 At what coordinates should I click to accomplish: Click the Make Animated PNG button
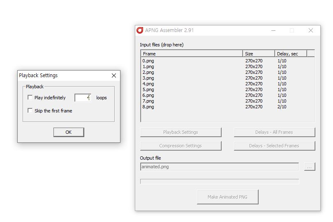point(228,197)
